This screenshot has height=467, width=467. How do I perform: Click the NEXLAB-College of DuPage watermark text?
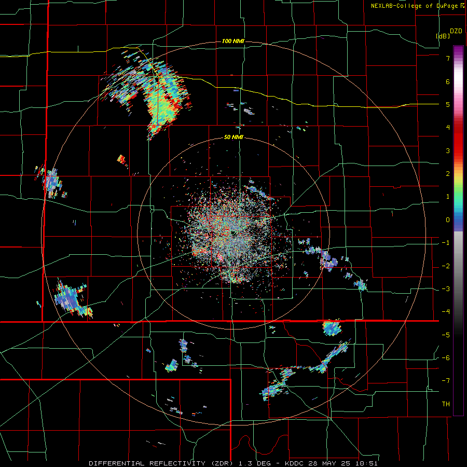click(x=417, y=6)
